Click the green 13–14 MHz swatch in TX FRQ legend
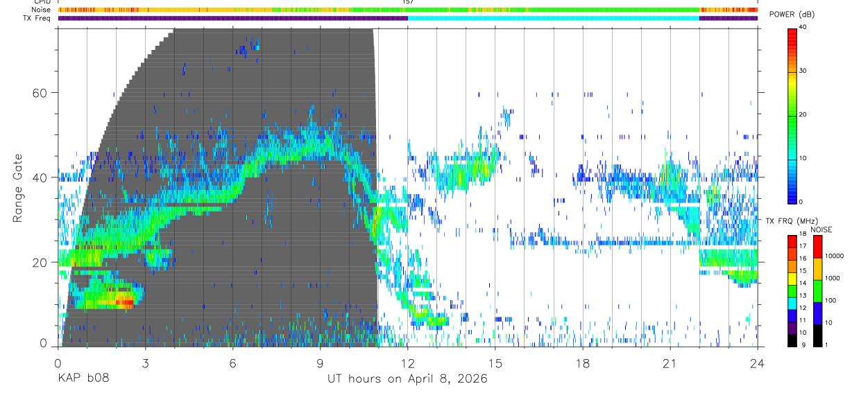The width and height of the screenshot is (852, 393). point(792,290)
